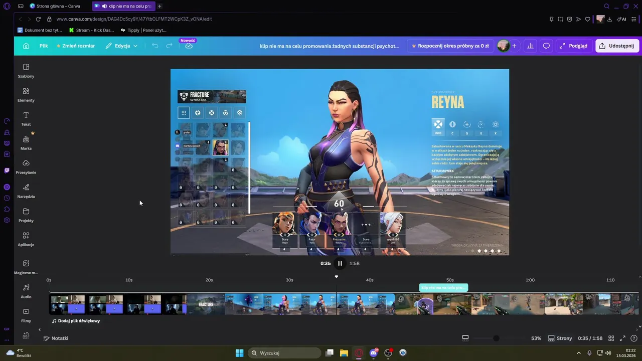The width and height of the screenshot is (642, 361).
Task: Open Discord from the taskbar
Action: coord(374,353)
